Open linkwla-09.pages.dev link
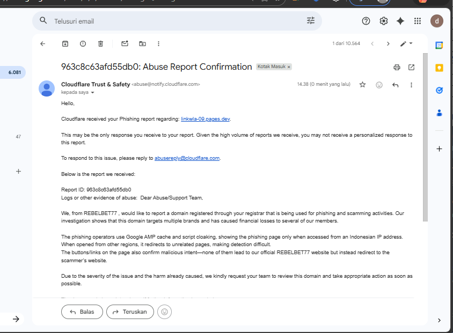This screenshot has height=333, width=453. pyautogui.click(x=205, y=119)
